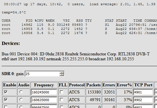Enable FLL checkbox for 896987500 row
The height and width of the screenshot is (108, 157).
[x=61, y=107]
